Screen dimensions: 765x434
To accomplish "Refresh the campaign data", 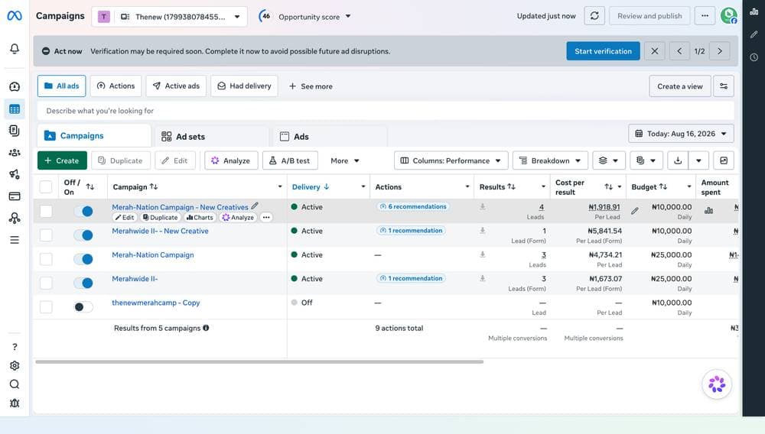I will pyautogui.click(x=594, y=15).
